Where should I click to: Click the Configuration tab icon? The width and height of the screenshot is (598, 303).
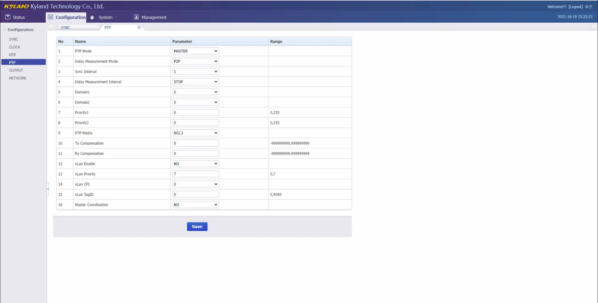coord(50,17)
